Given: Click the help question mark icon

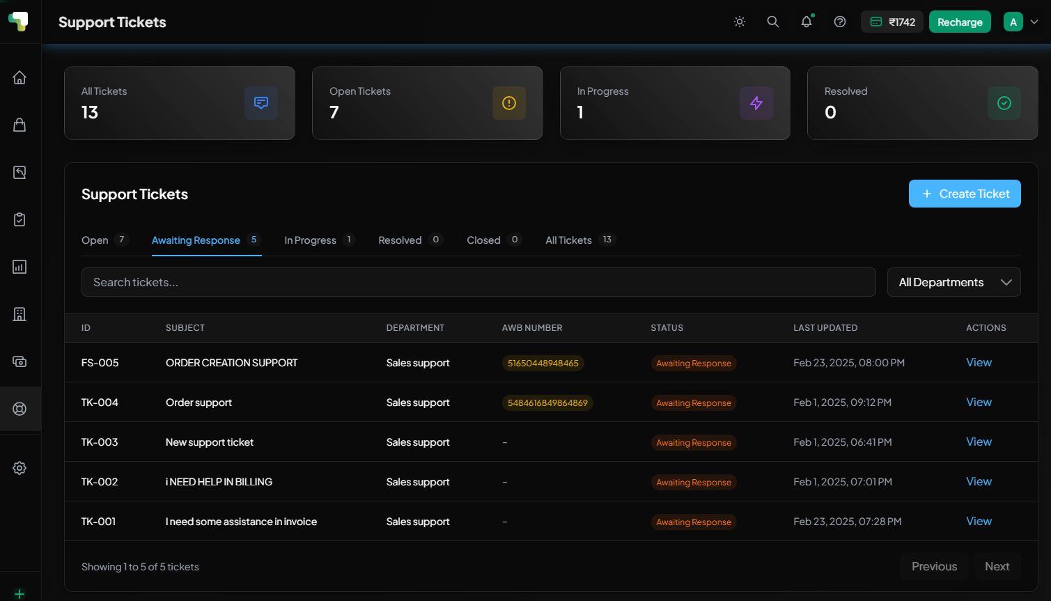Looking at the screenshot, I should 840,22.
